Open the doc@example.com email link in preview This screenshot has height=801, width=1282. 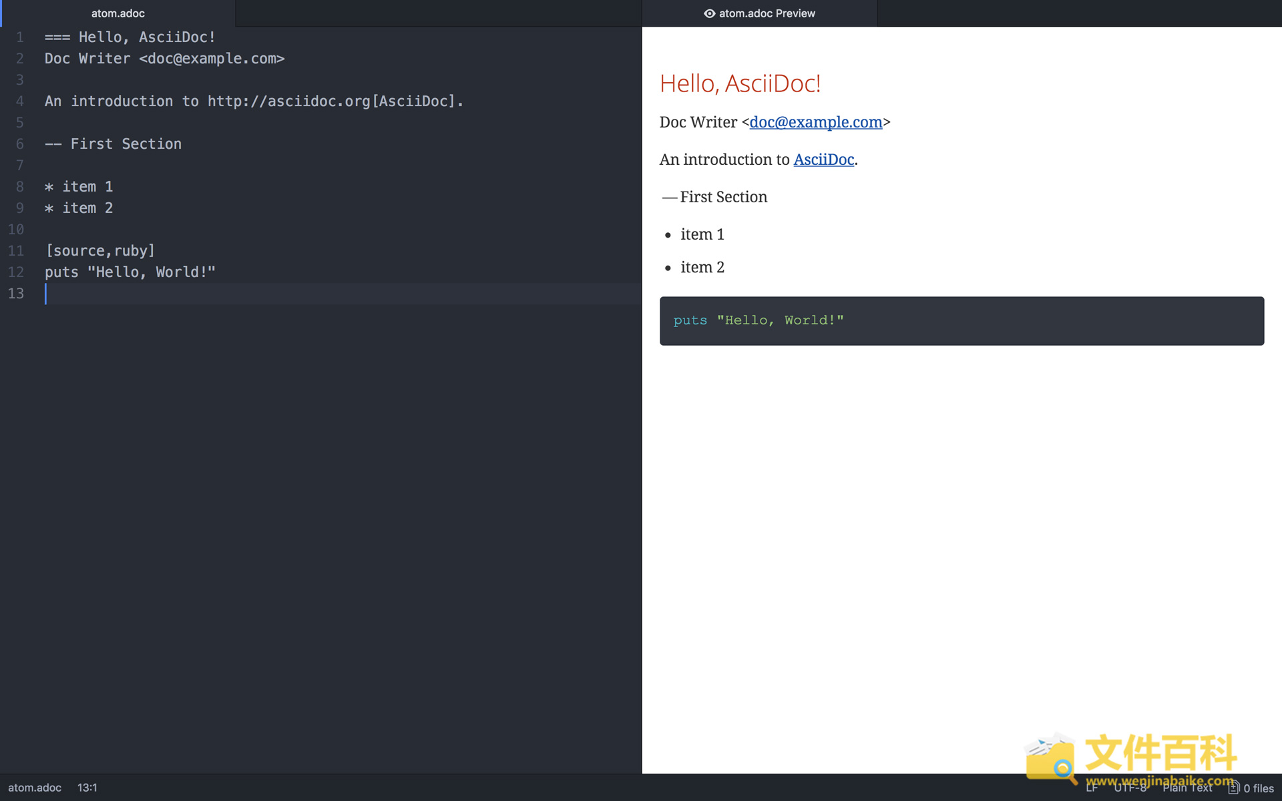tap(815, 122)
